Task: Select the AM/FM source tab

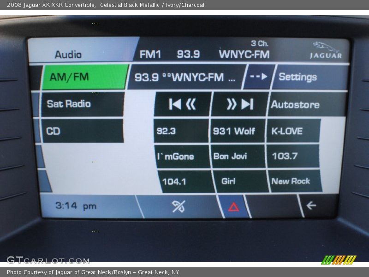Action: coord(84,77)
